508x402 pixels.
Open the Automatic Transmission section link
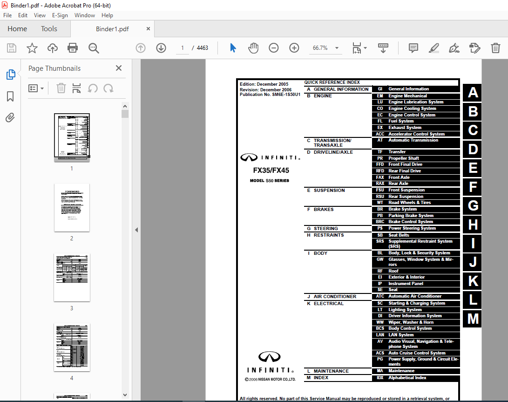(416, 143)
